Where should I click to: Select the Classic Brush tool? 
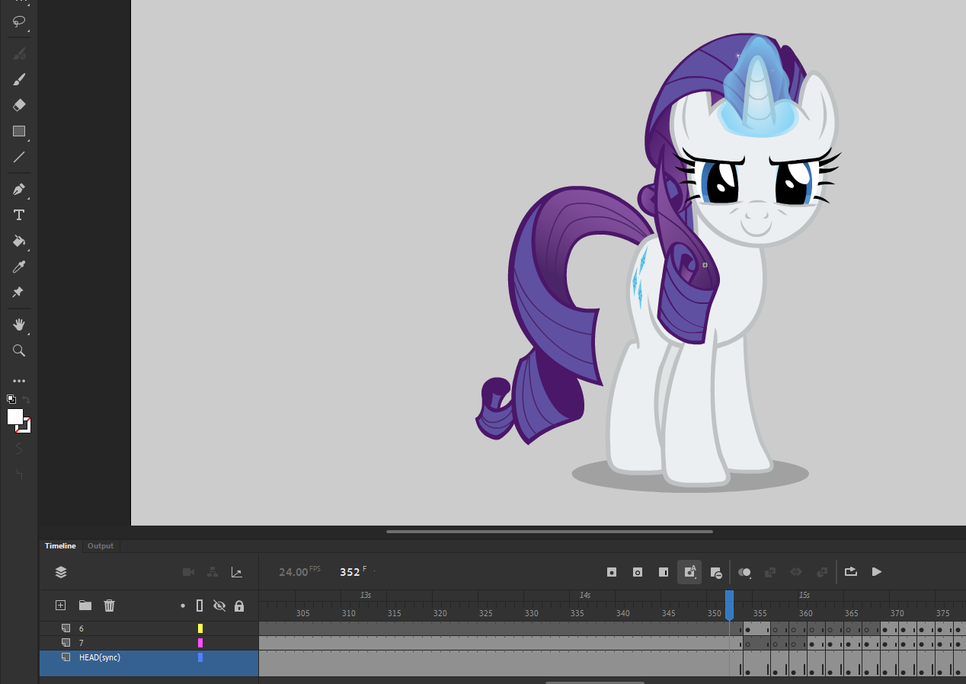pyautogui.click(x=19, y=79)
